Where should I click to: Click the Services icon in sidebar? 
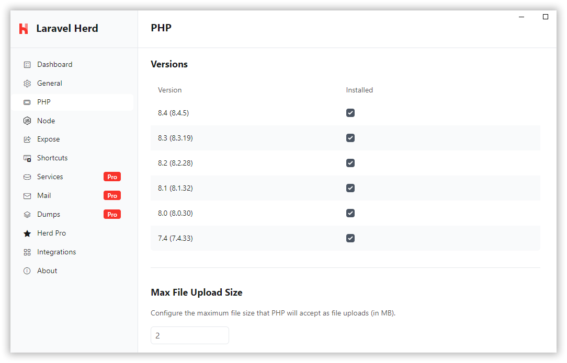tap(27, 177)
